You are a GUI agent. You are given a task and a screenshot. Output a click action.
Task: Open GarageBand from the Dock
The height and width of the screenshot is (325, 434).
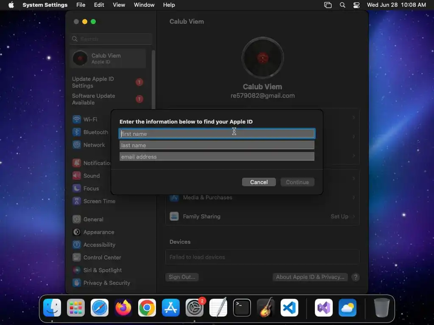[x=266, y=308]
